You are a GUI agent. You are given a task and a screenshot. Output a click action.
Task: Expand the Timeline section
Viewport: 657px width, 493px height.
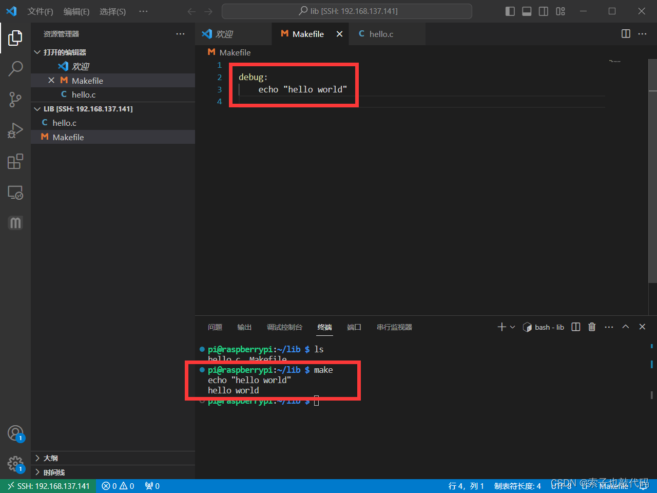113,472
